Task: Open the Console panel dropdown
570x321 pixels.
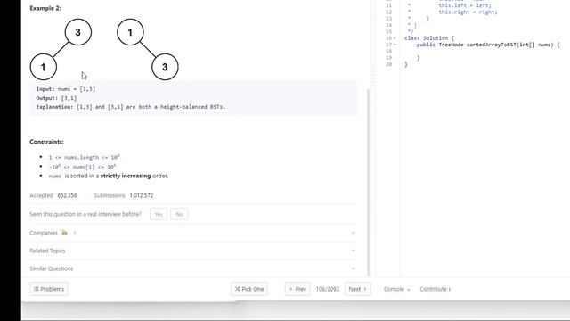Action: [396, 289]
